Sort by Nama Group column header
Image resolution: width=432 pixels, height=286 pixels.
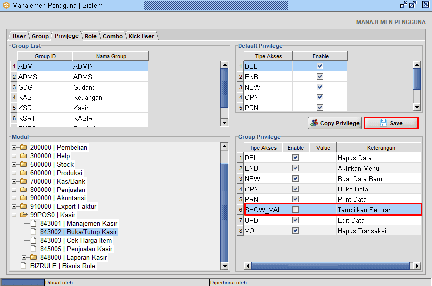[111, 56]
